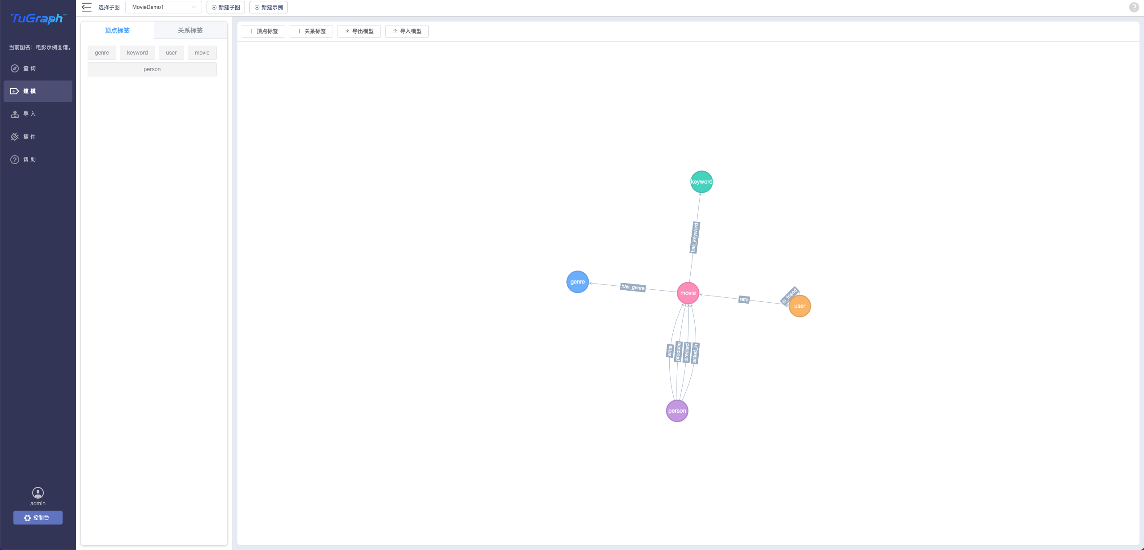Screen dimensions: 1144x550
Task: Switch to the 顶点标签 tab
Action: pos(117,30)
